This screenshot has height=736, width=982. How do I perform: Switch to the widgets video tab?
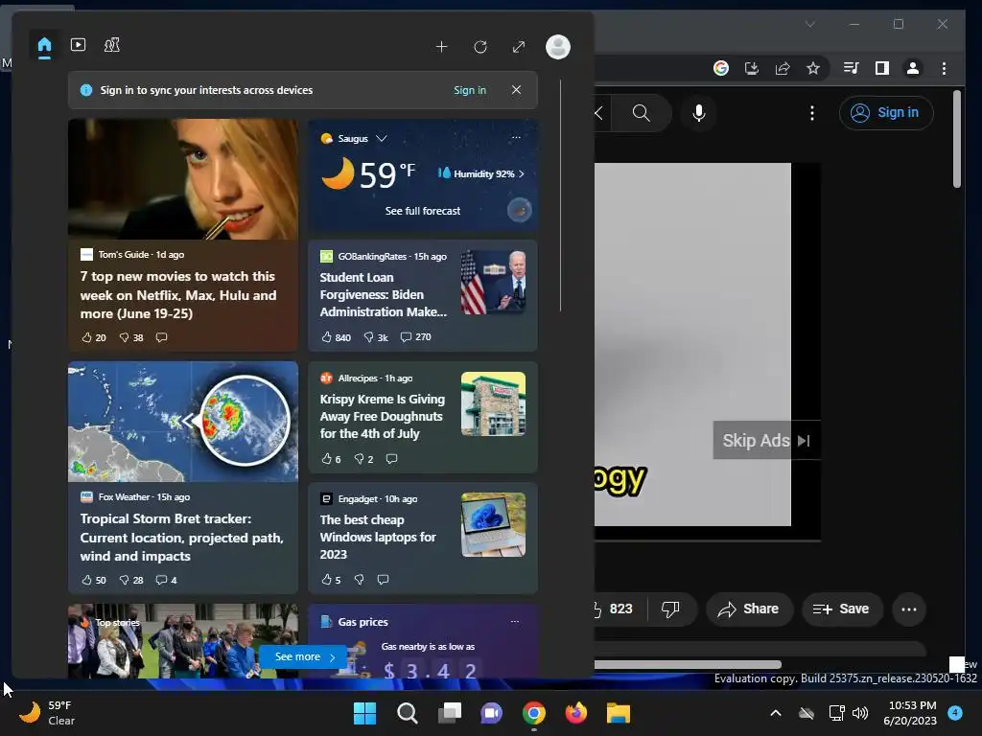pos(79,45)
